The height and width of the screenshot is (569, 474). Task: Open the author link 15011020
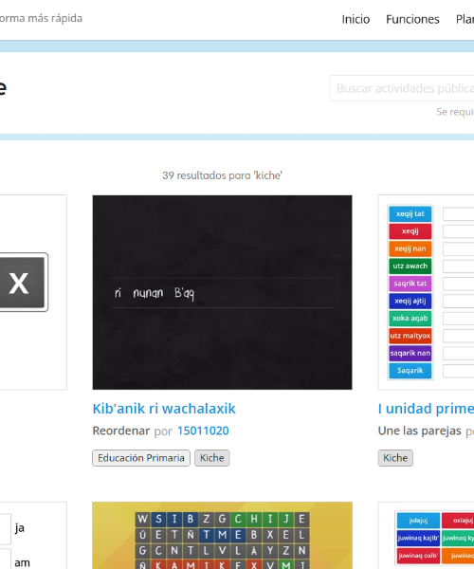point(203,431)
